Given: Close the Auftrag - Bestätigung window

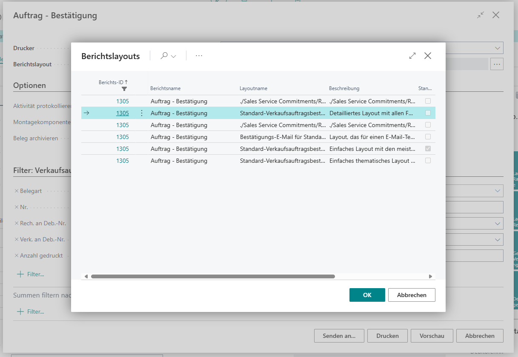Looking at the screenshot, I should pos(496,15).
